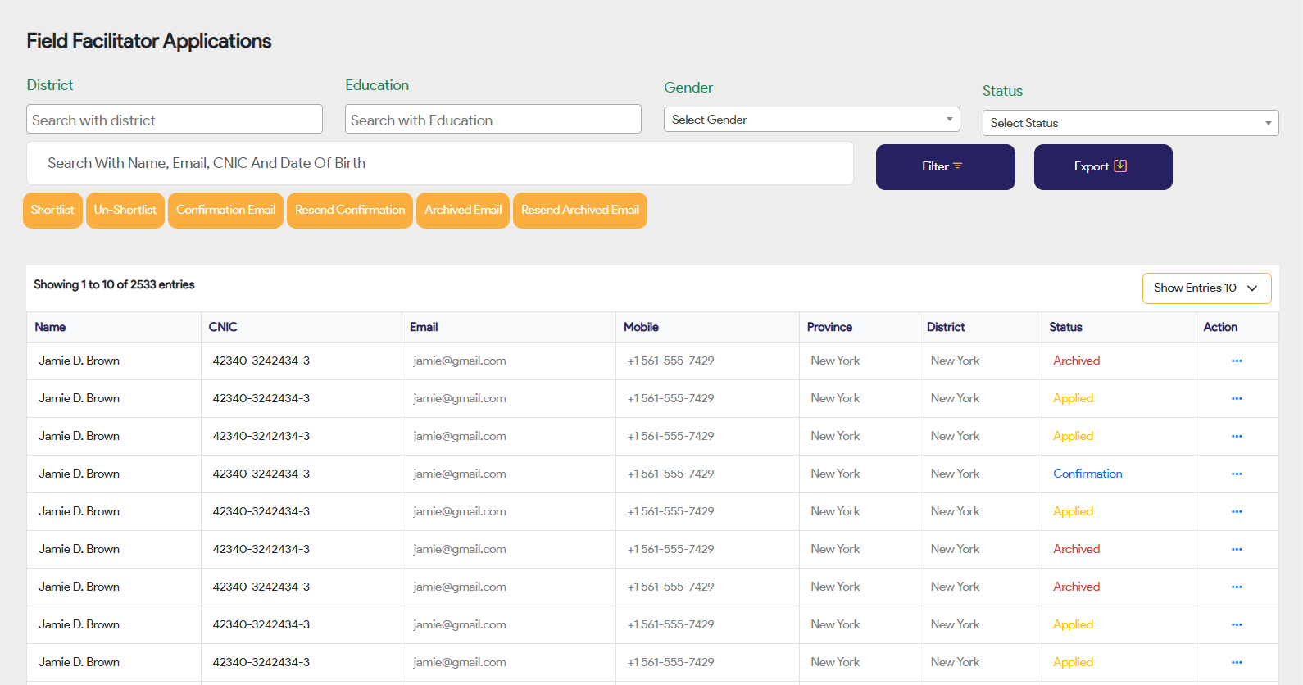The height and width of the screenshot is (685, 1303).
Task: Click Resend Confirmation button
Action: (350, 211)
